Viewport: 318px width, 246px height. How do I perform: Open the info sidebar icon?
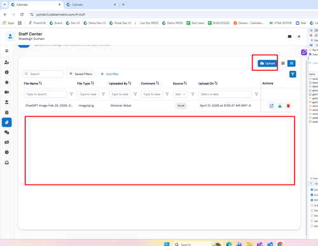click(7, 72)
